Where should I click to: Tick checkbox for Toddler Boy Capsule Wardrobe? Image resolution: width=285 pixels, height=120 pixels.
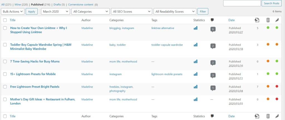(x=5, y=45)
